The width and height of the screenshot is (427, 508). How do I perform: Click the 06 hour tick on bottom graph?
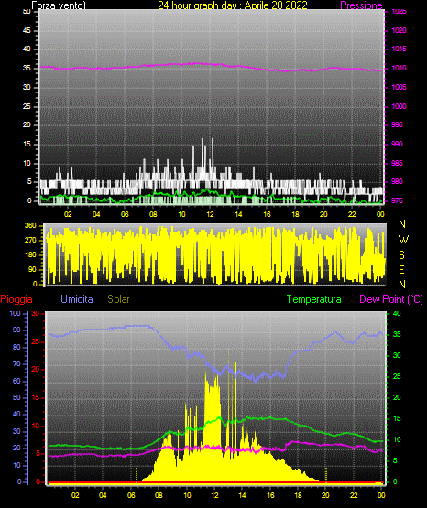[131, 495]
